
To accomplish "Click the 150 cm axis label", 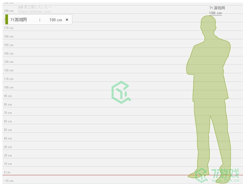I will click(x=9, y=45).
